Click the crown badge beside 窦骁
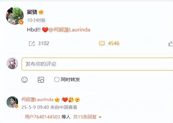The height and width of the screenshot is (123, 173). tap(41, 12)
